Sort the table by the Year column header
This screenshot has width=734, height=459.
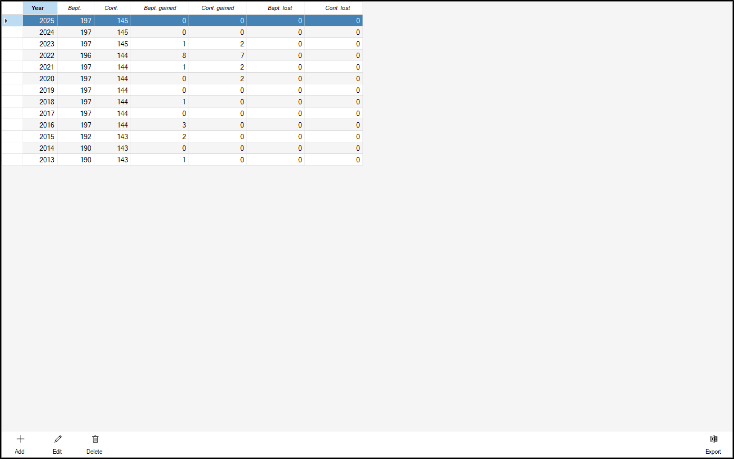click(38, 8)
